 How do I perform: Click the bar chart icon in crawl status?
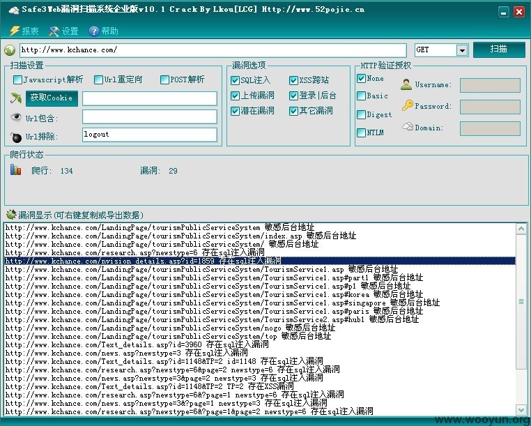pos(15,169)
